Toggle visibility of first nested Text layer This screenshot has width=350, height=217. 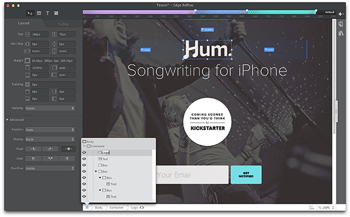tap(84, 184)
